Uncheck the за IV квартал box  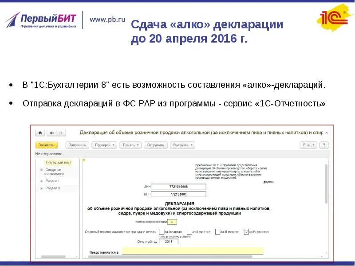[x=246, y=231]
